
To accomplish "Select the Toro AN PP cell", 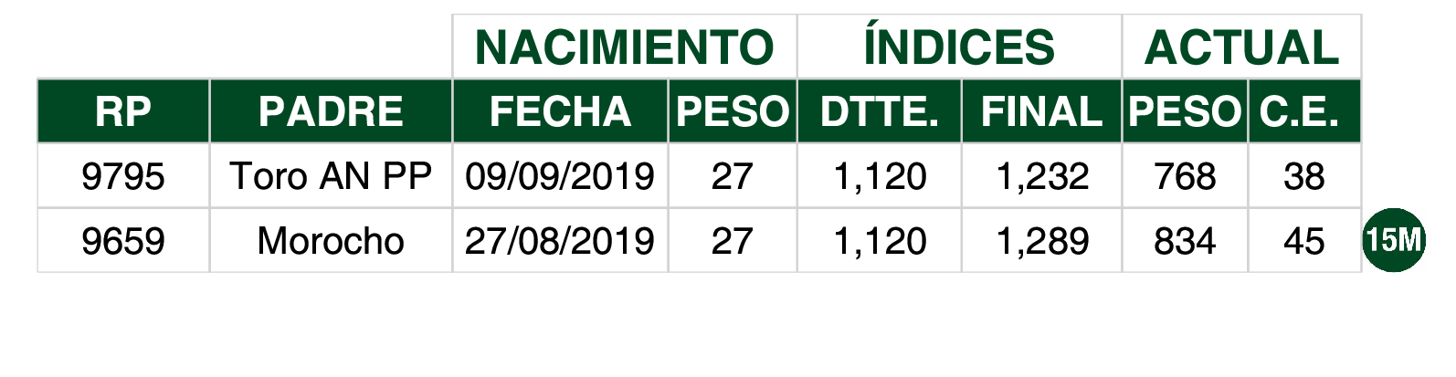I will (331, 176).
